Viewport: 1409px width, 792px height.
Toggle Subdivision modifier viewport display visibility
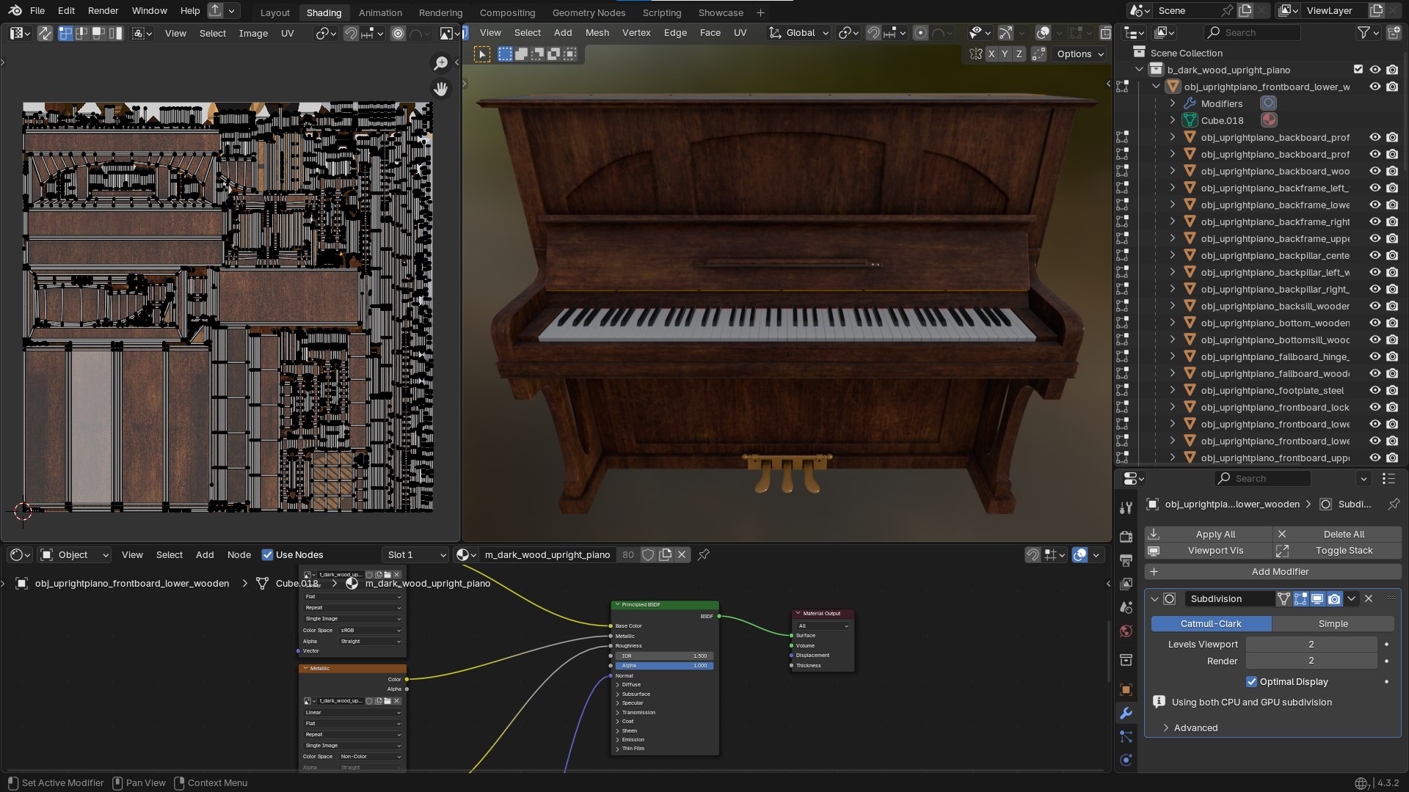(1317, 598)
